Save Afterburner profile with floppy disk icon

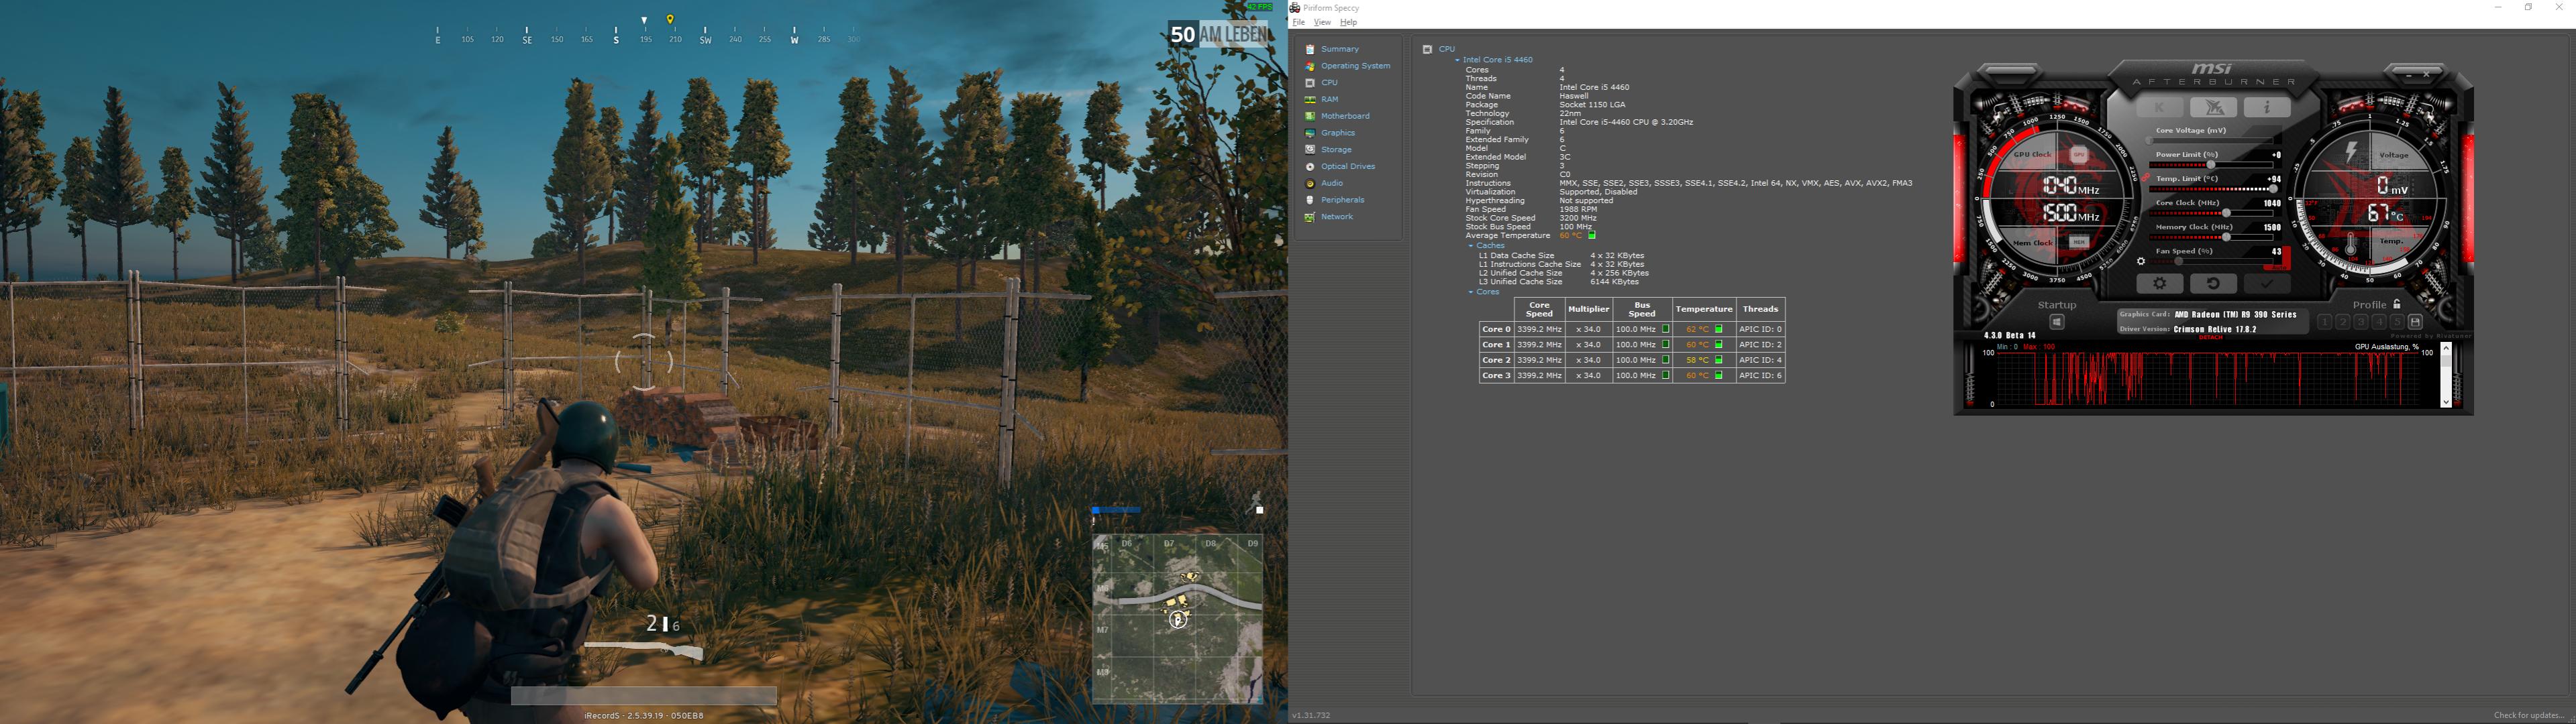click(x=2415, y=322)
